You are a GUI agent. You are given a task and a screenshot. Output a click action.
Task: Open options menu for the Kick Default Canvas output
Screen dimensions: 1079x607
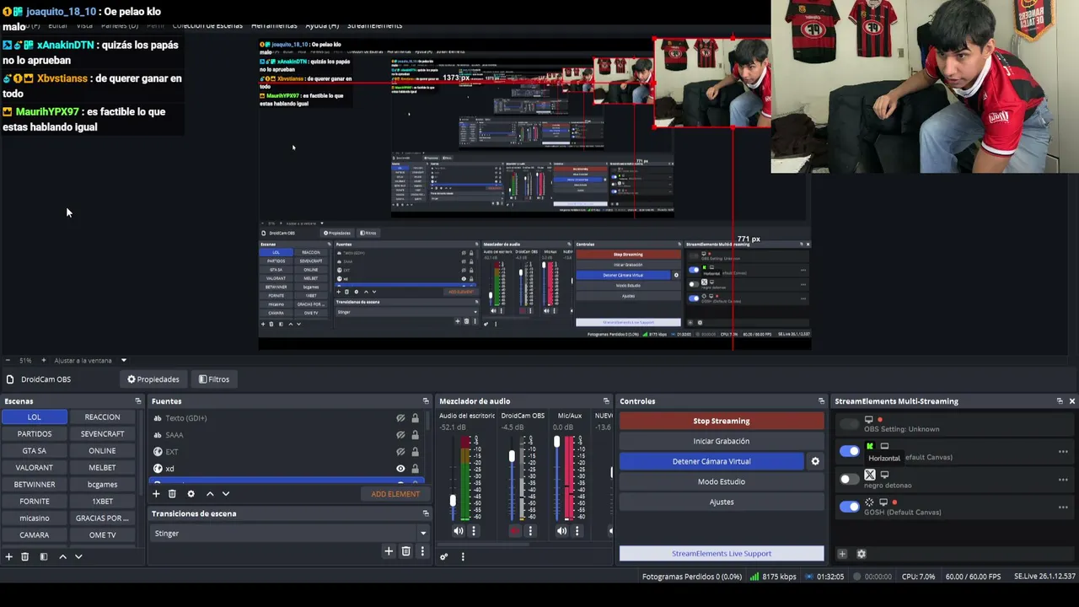(x=1063, y=452)
